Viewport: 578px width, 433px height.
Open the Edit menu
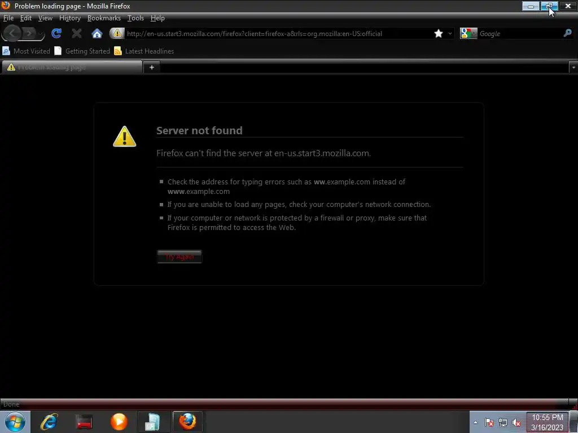(26, 18)
